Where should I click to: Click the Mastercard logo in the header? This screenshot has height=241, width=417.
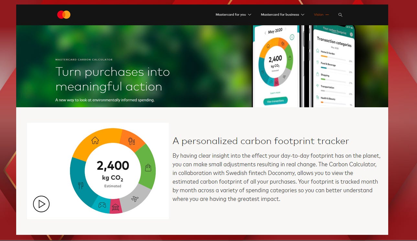64,15
